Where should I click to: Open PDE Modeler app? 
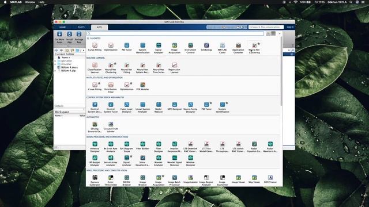(x=142, y=86)
